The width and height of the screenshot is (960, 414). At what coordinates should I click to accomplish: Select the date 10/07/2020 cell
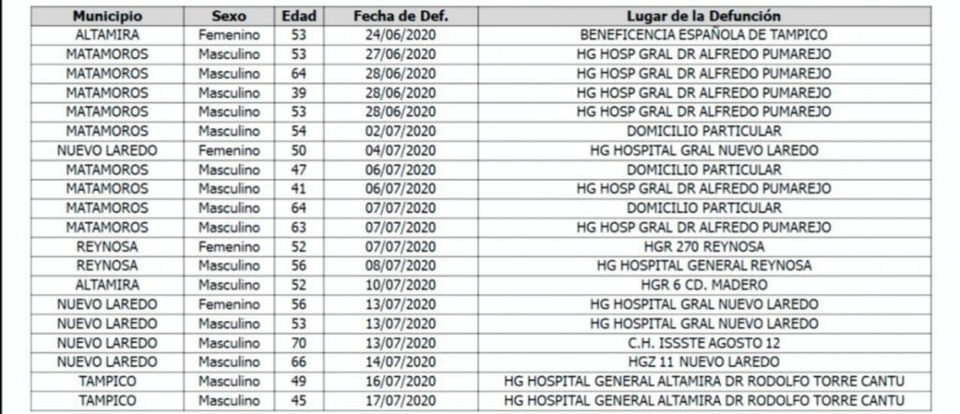point(401,285)
